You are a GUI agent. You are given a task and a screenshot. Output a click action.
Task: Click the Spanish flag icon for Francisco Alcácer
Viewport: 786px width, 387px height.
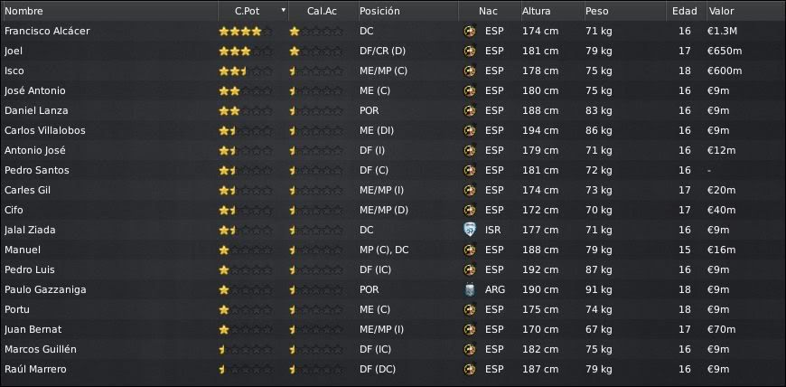tap(469, 31)
